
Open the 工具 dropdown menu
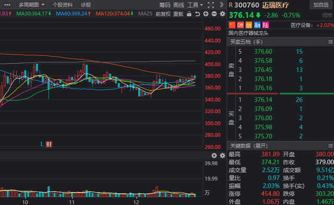[195, 5]
